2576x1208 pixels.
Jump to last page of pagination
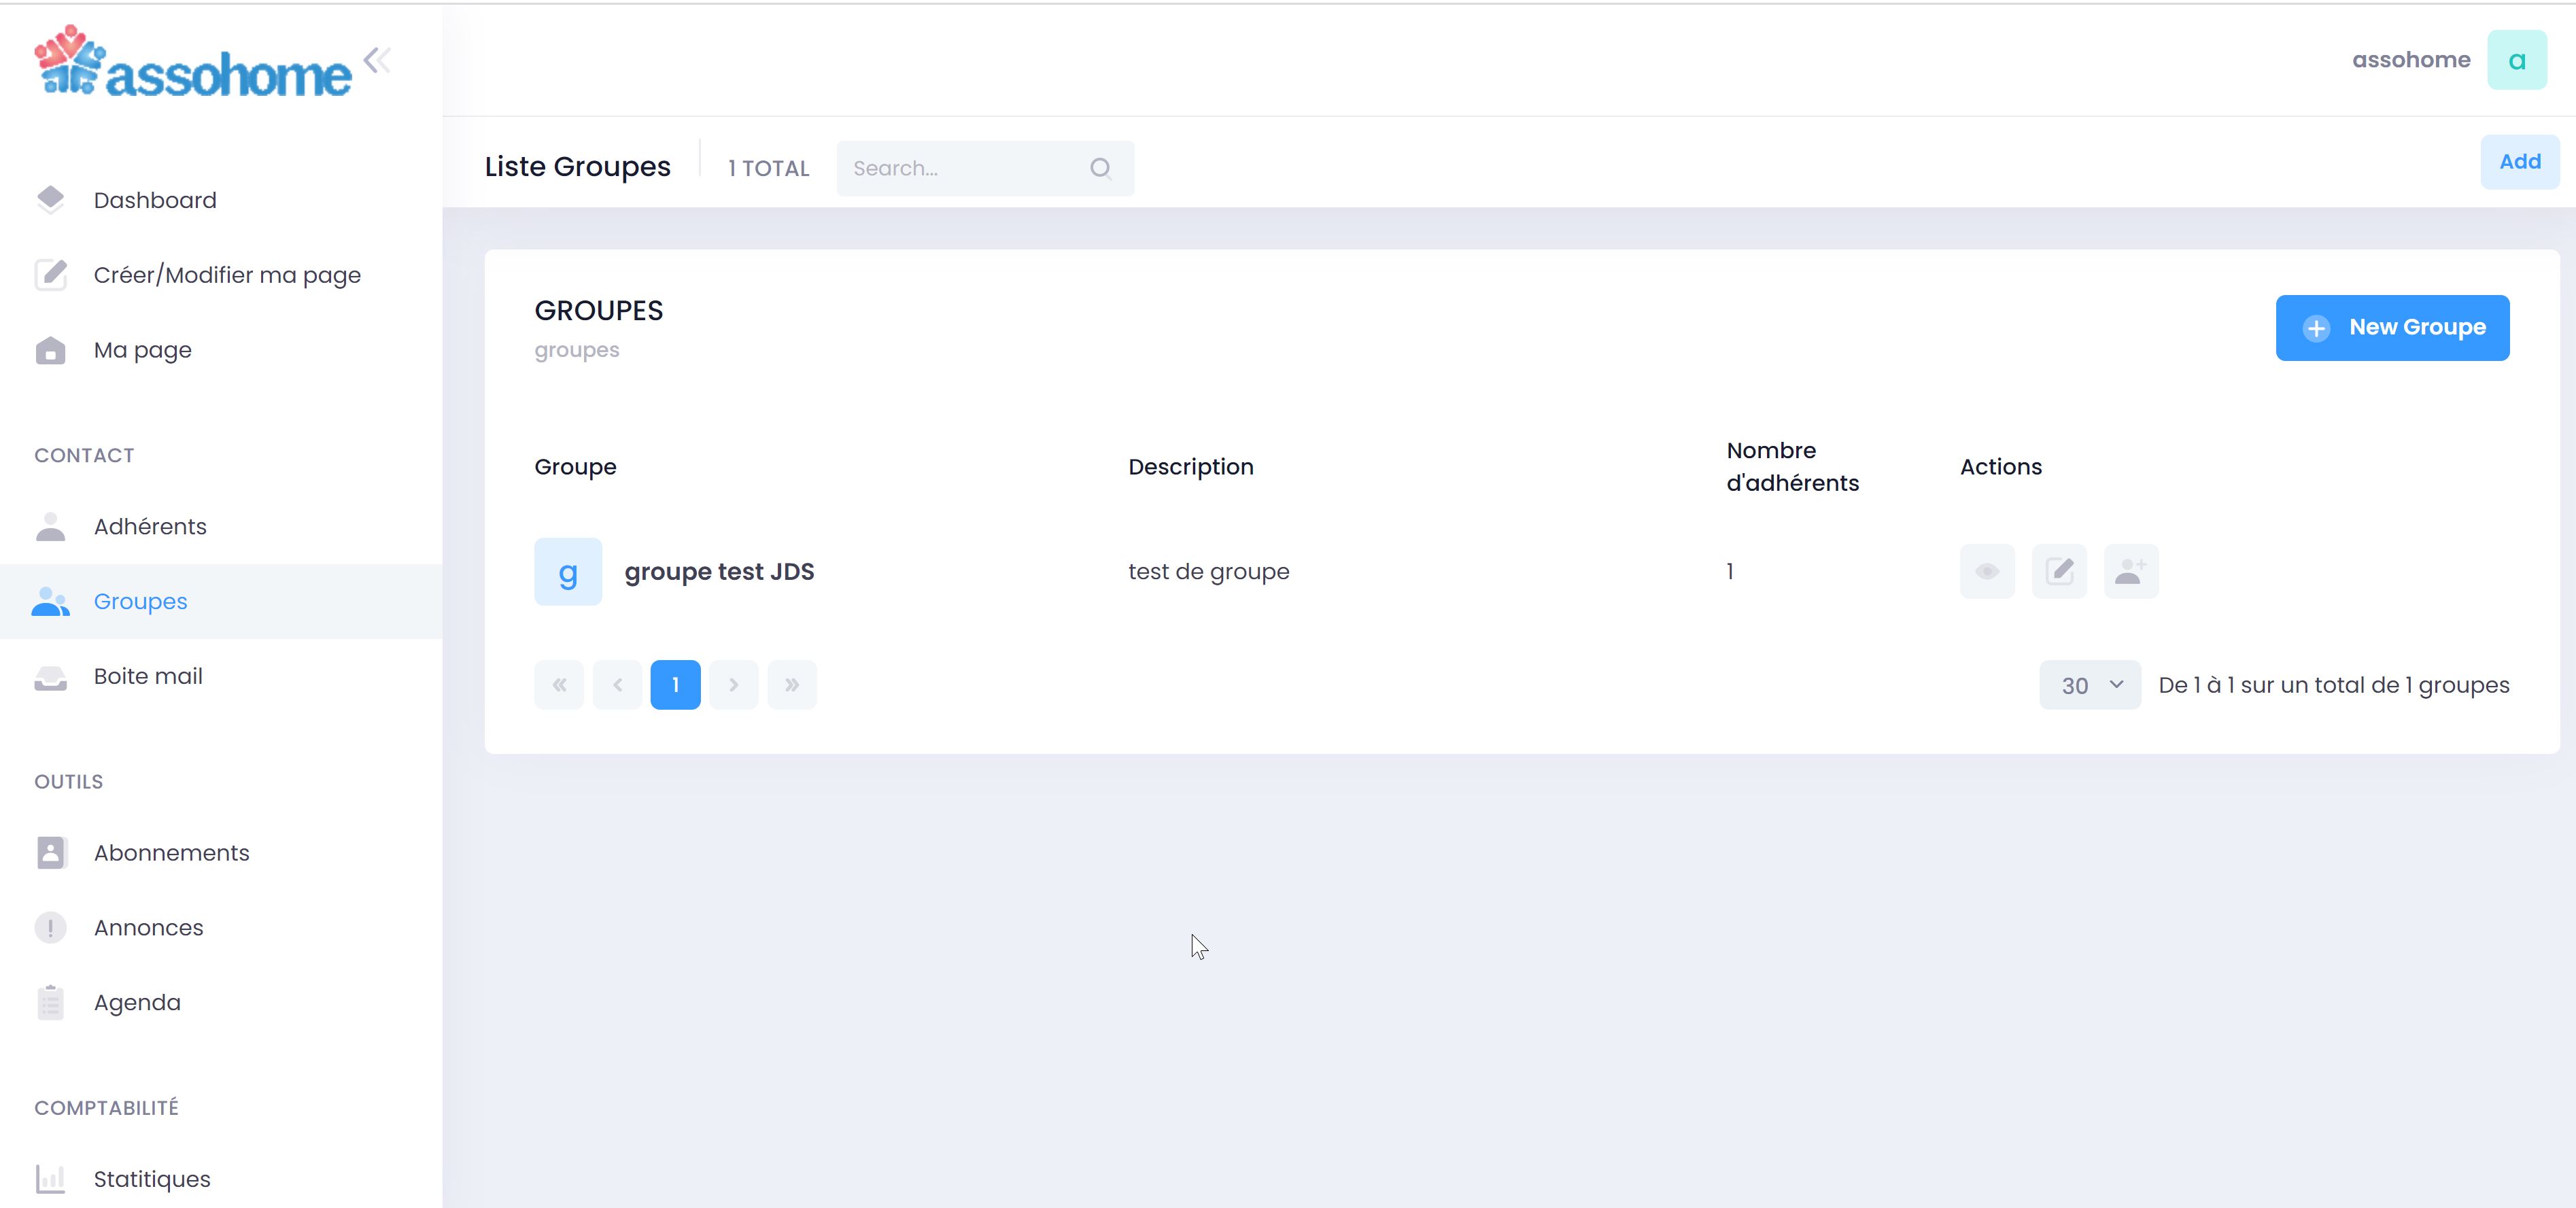coord(791,685)
